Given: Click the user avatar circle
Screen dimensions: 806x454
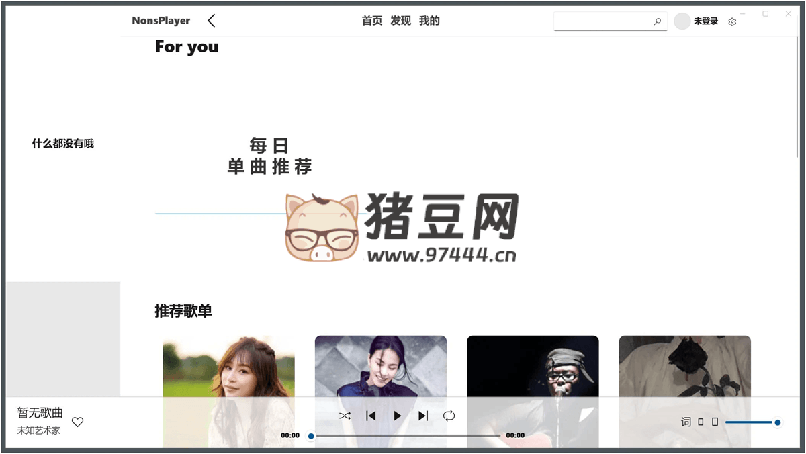Looking at the screenshot, I should pos(682,21).
